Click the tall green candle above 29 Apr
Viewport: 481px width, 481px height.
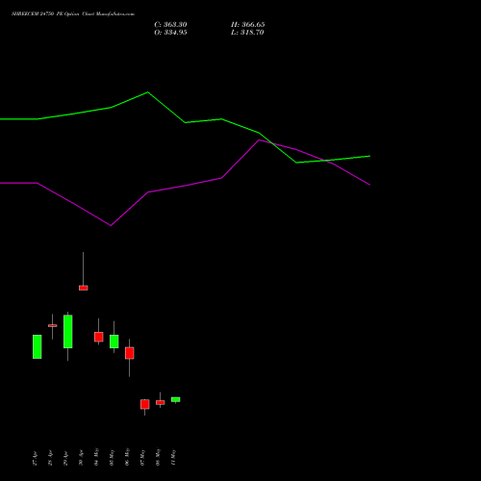68,332
